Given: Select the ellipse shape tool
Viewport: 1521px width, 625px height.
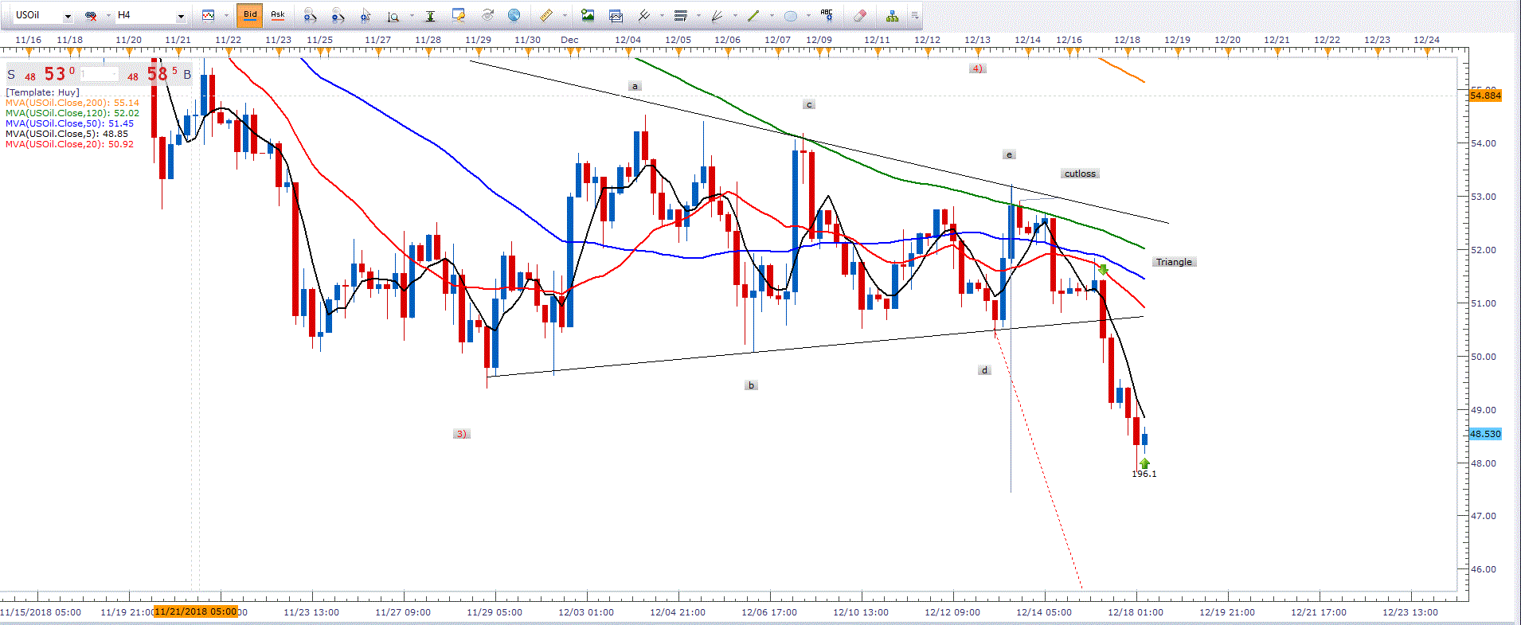Looking at the screenshot, I should coord(790,15).
